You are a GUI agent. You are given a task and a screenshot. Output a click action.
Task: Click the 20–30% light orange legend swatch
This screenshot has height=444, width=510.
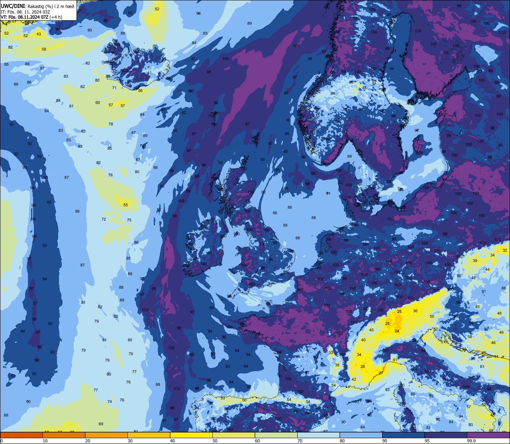point(106,435)
